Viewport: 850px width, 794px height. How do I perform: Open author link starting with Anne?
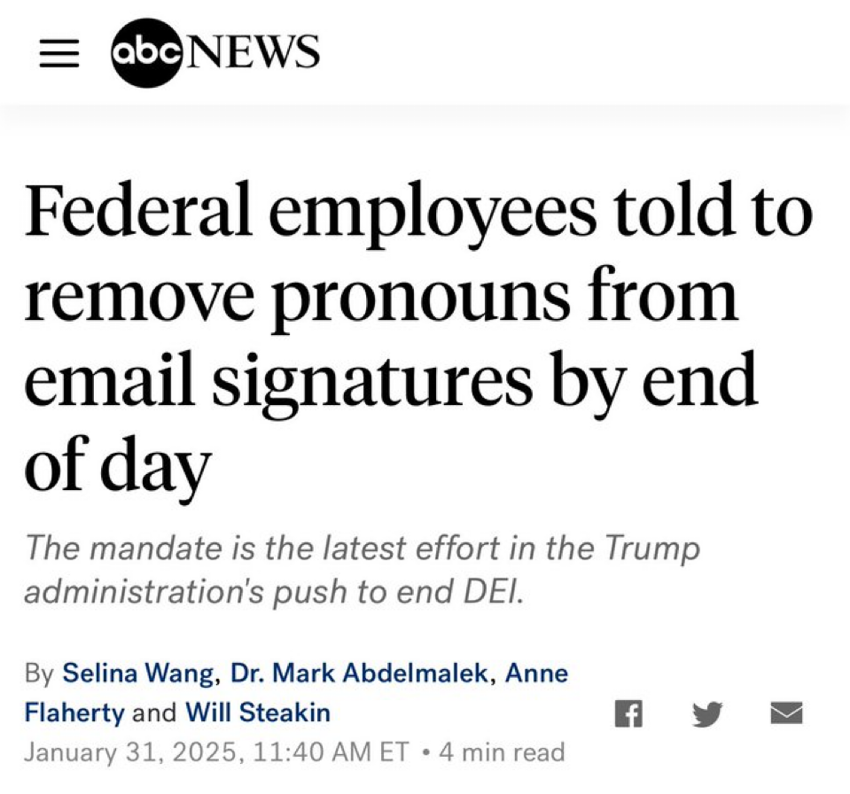(536, 673)
